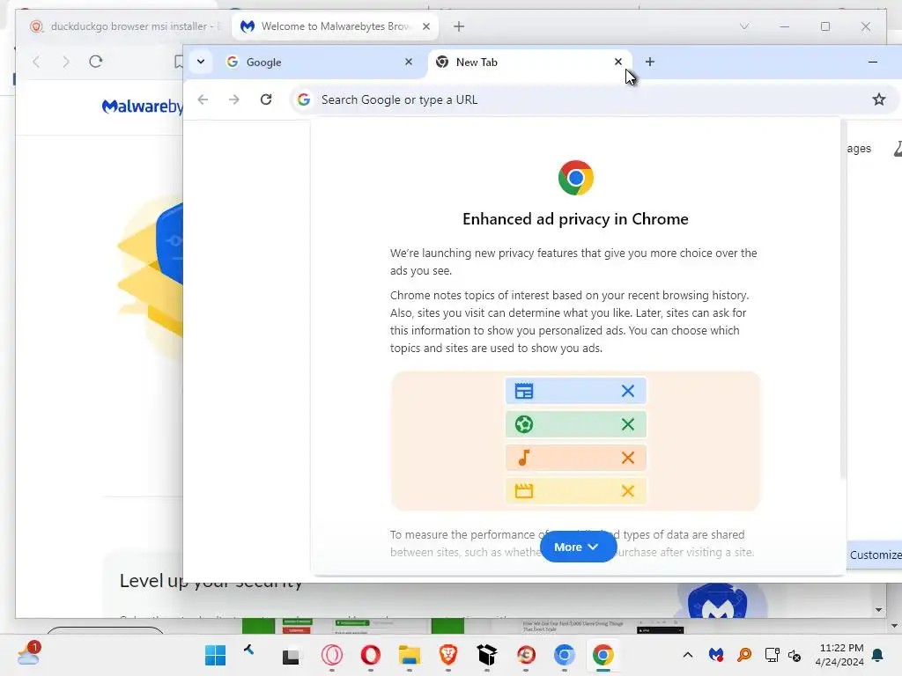902x676 pixels.
Task: Open Malwarebytes tray icon
Action: tap(715, 655)
